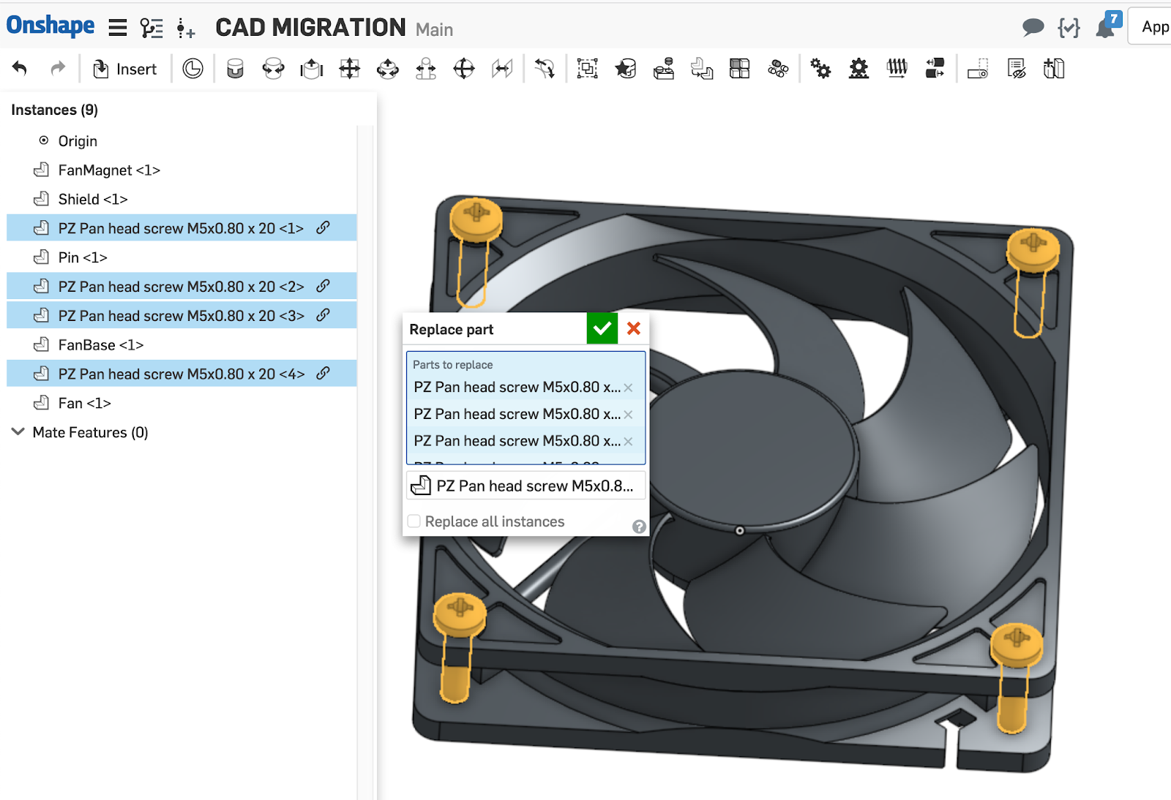Enable Replace all instances checkbox
The width and height of the screenshot is (1171, 800).
coord(414,521)
